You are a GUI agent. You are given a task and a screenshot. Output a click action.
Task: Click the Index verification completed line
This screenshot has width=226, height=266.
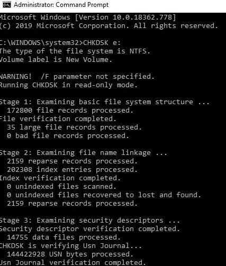coord(60,178)
